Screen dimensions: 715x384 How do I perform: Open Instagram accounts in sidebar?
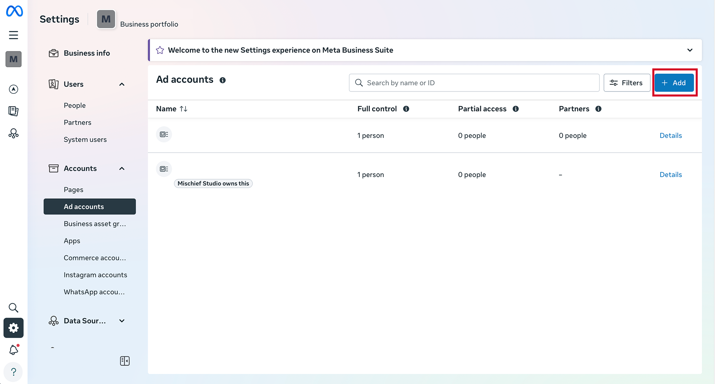[95, 275]
